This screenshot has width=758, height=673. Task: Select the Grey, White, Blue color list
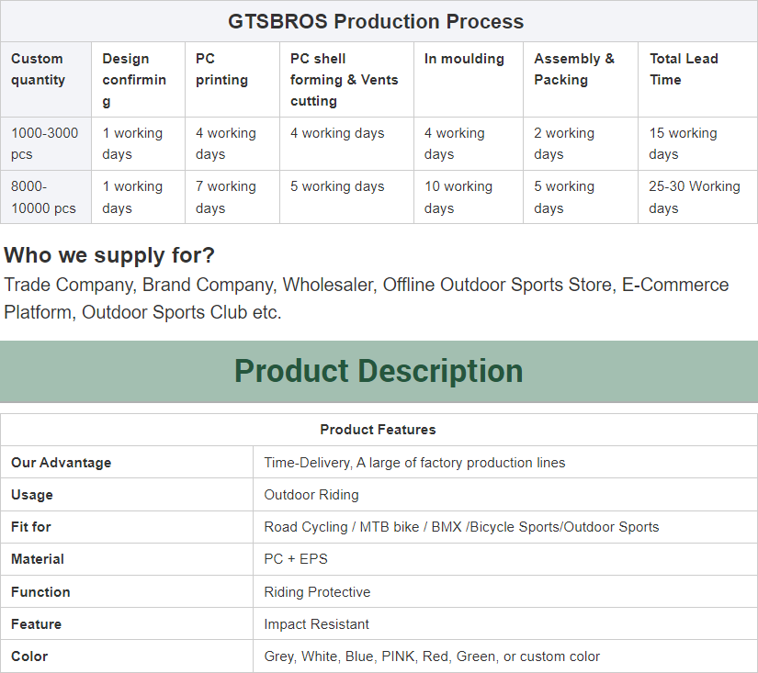coord(432,656)
